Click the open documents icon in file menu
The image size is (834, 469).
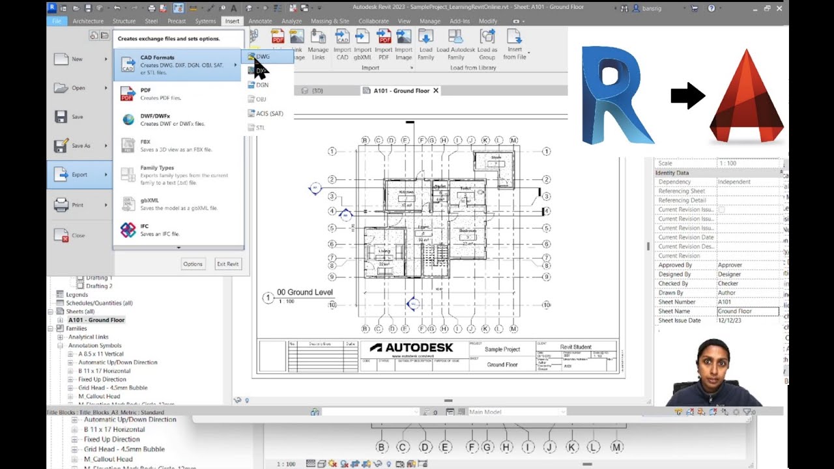click(104, 35)
